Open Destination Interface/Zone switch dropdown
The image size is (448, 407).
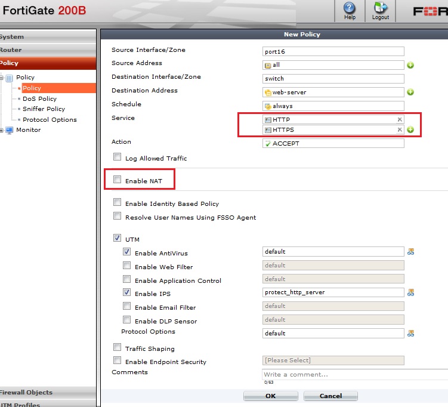tap(333, 79)
